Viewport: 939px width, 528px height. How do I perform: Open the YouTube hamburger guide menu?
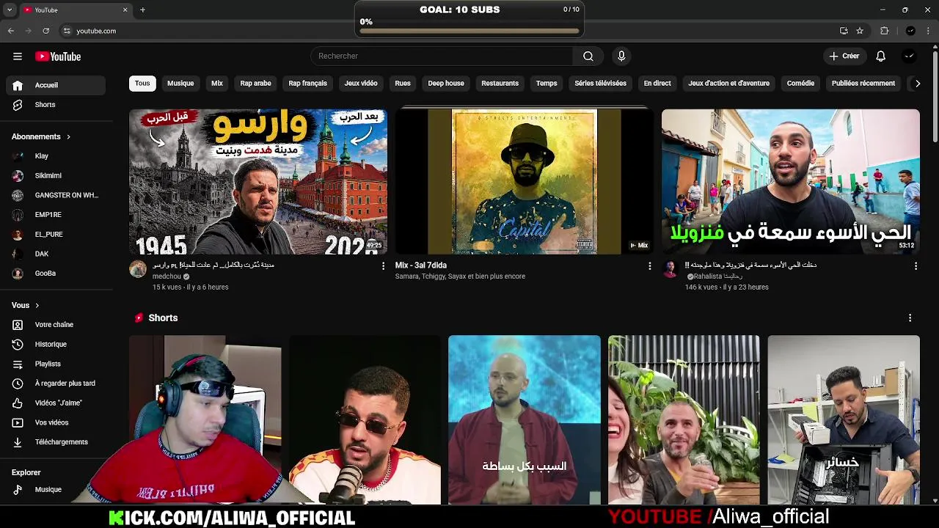click(x=18, y=56)
